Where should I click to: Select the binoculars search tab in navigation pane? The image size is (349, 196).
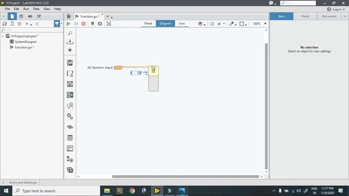pyautogui.click(x=30, y=16)
